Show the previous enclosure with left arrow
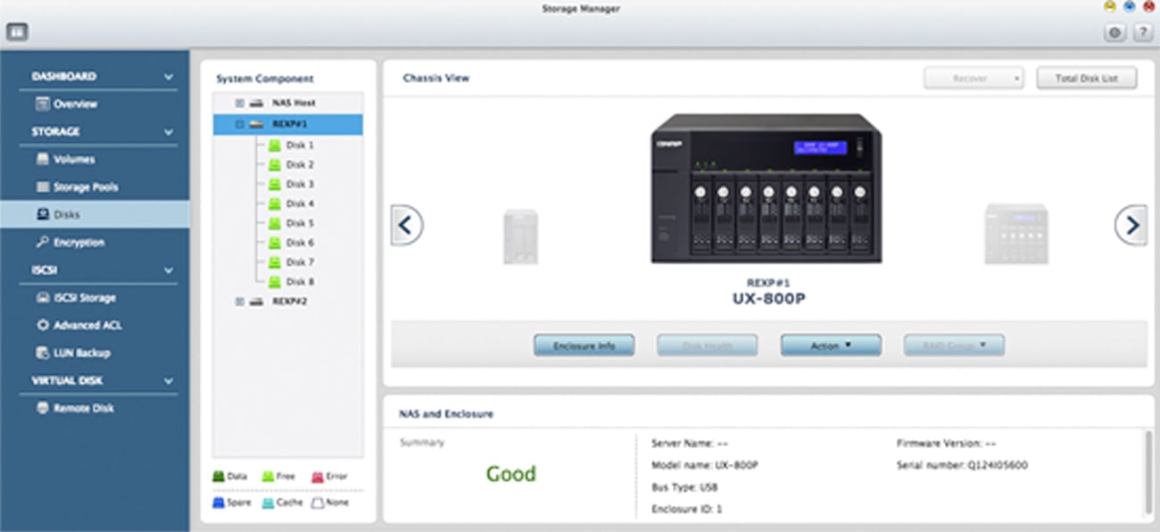 pos(407,225)
